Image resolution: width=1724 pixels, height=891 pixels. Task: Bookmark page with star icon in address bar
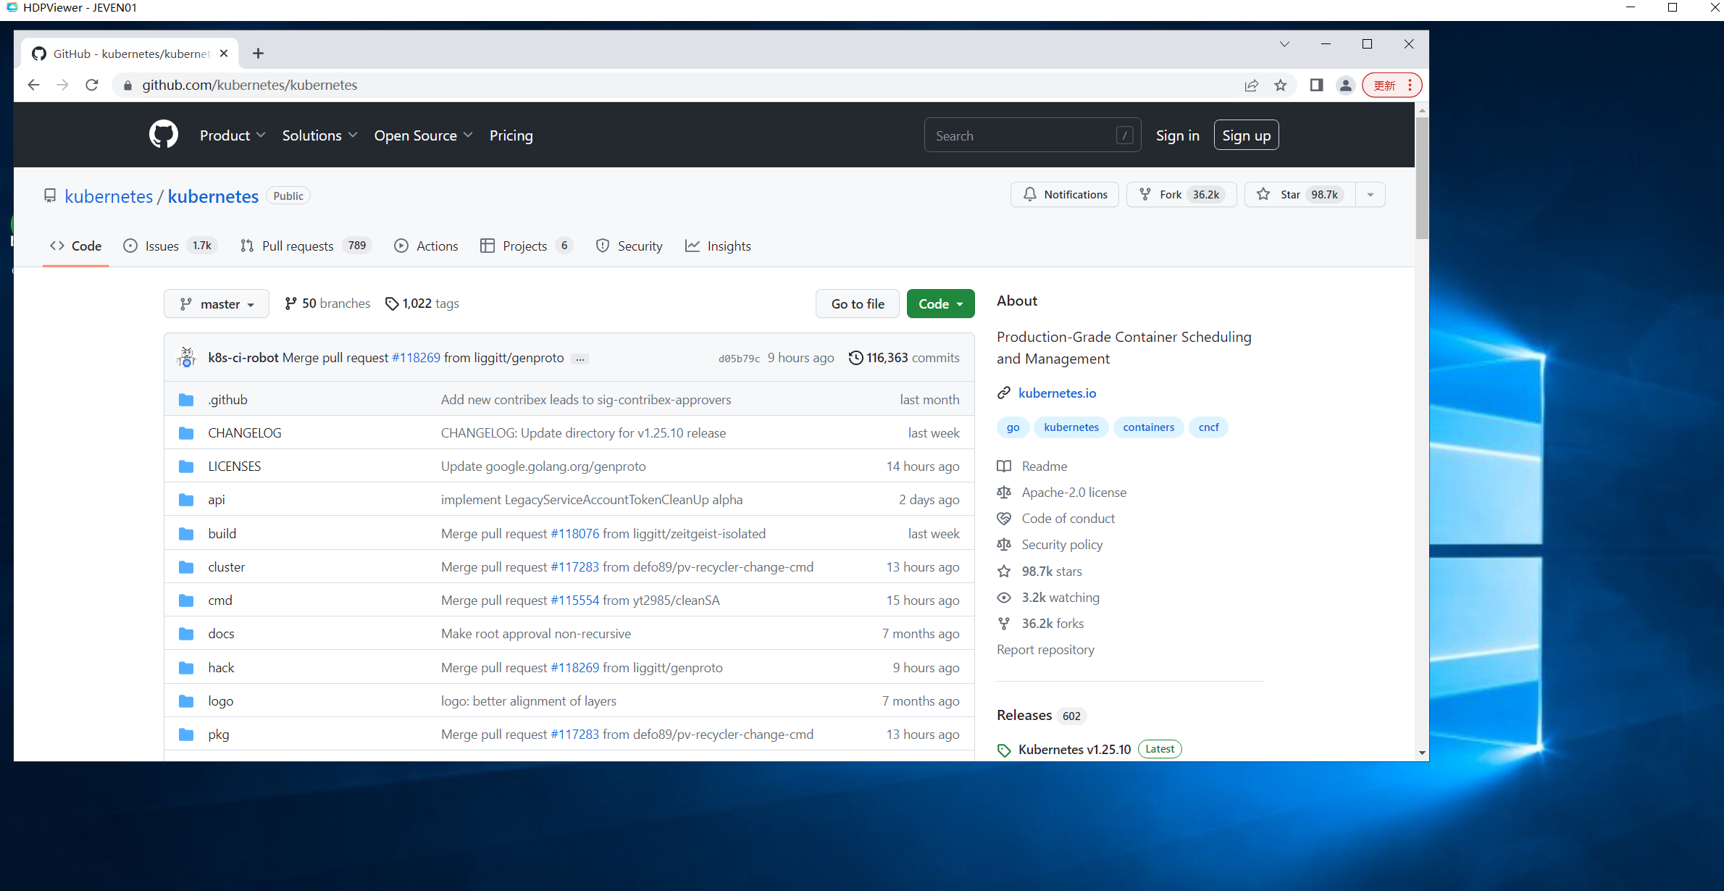1280,85
